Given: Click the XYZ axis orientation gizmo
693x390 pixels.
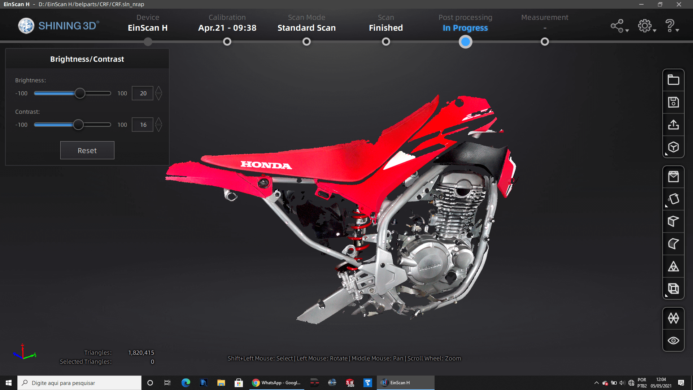Looking at the screenshot, I should [24, 352].
